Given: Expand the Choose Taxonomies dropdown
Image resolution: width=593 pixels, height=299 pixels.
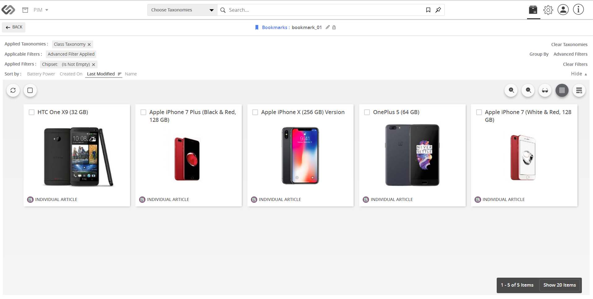Looking at the screenshot, I should coord(182,10).
